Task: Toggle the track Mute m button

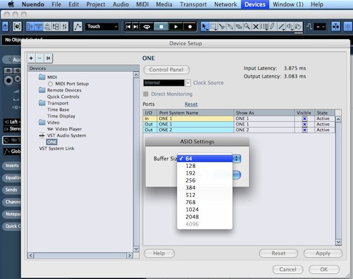Action: click(x=8, y=71)
